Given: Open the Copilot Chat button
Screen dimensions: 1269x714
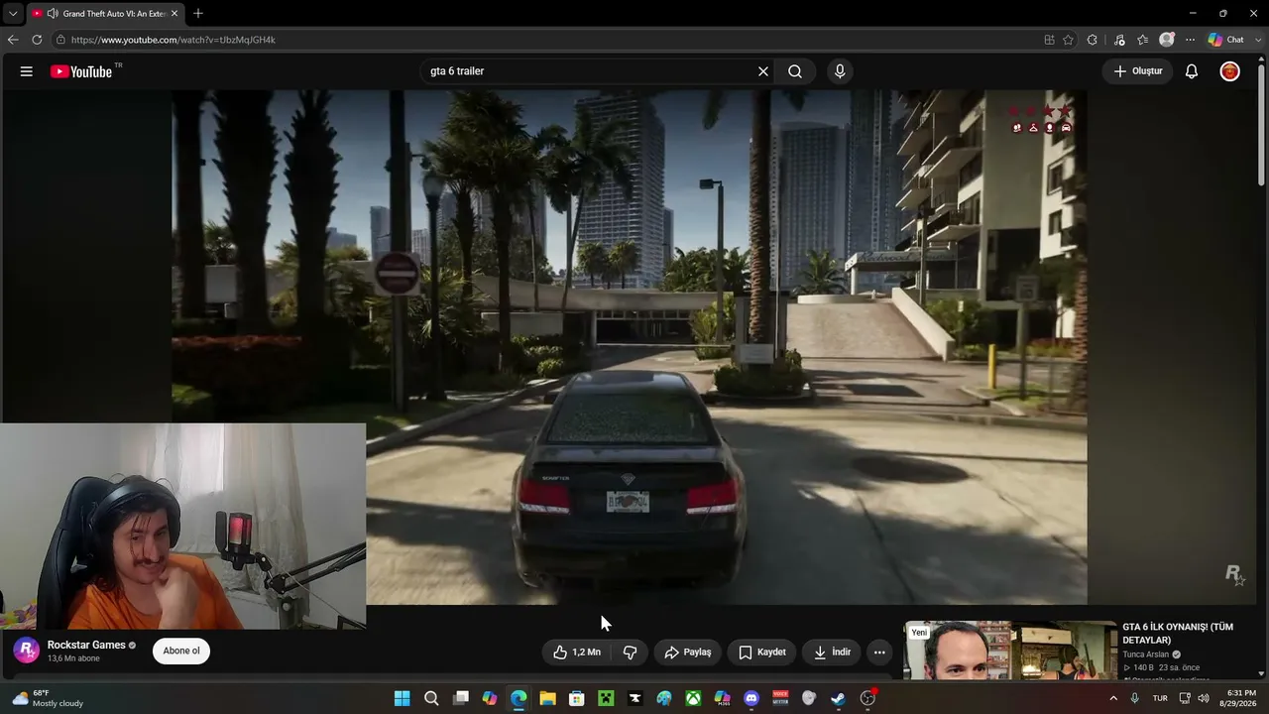Looking at the screenshot, I should tap(1225, 40).
